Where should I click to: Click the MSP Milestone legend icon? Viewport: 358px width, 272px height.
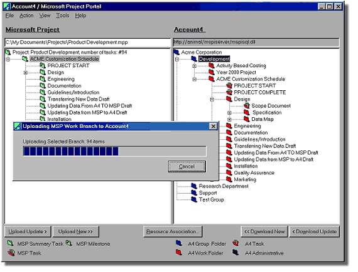tap(69, 243)
